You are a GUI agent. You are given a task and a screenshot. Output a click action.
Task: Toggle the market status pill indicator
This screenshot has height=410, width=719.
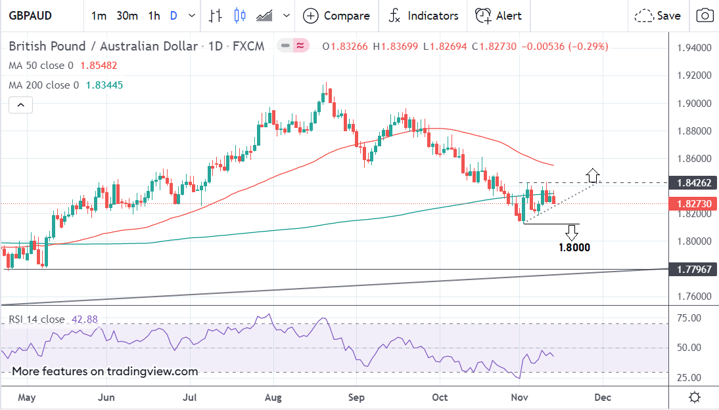[x=294, y=46]
